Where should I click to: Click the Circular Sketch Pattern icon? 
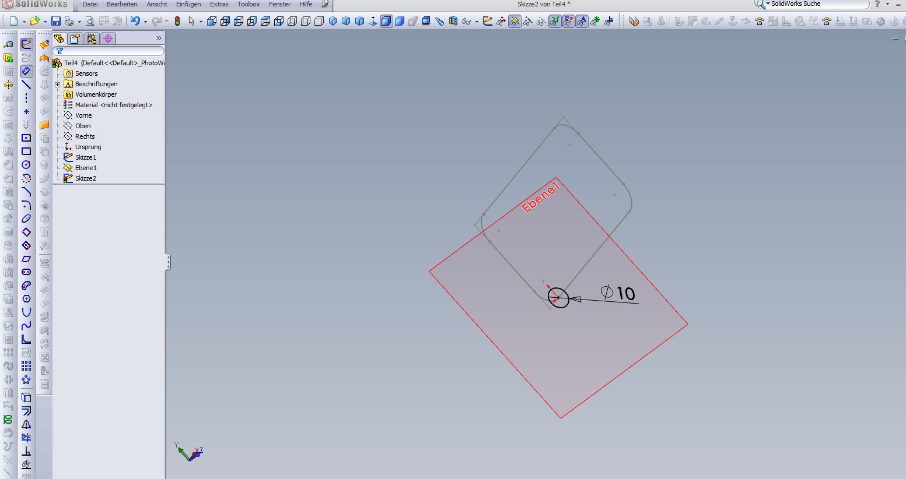click(x=26, y=379)
